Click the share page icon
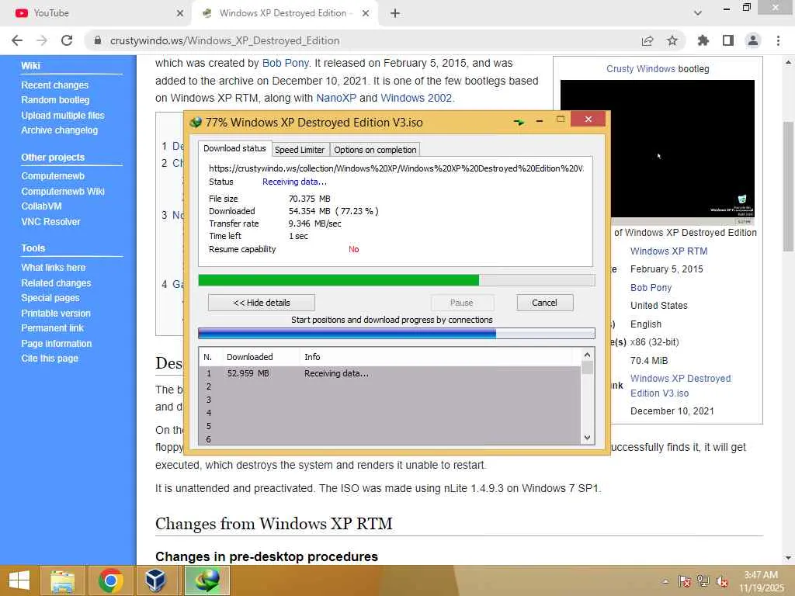Viewport: 795px width, 596px height. (x=647, y=40)
